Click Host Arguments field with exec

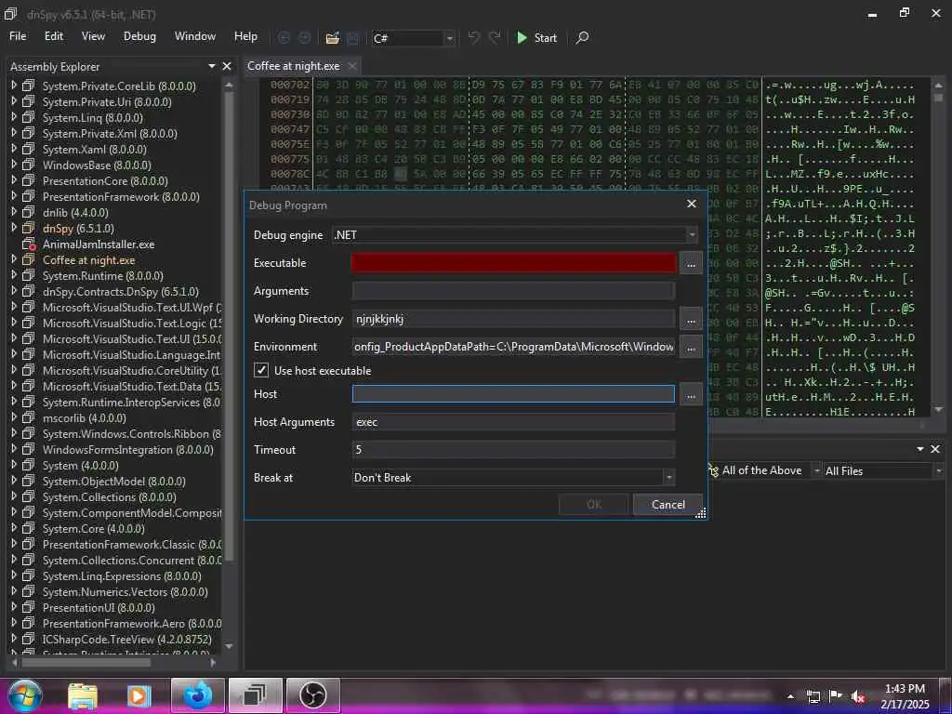(x=513, y=422)
